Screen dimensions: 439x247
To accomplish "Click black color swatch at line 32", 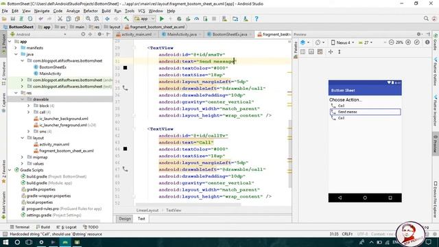I will (125, 68).
